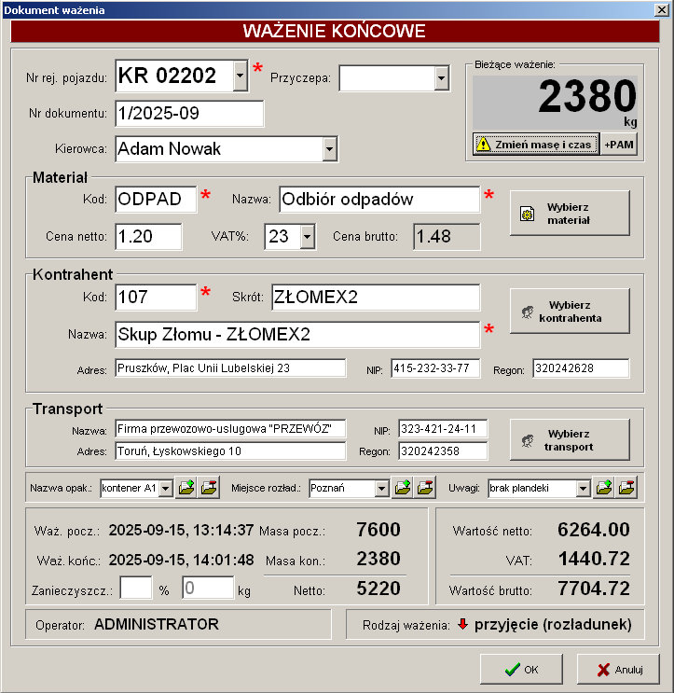Click the Cena brutto field '1.48'
Screen dimensions: 674x693
447,237
